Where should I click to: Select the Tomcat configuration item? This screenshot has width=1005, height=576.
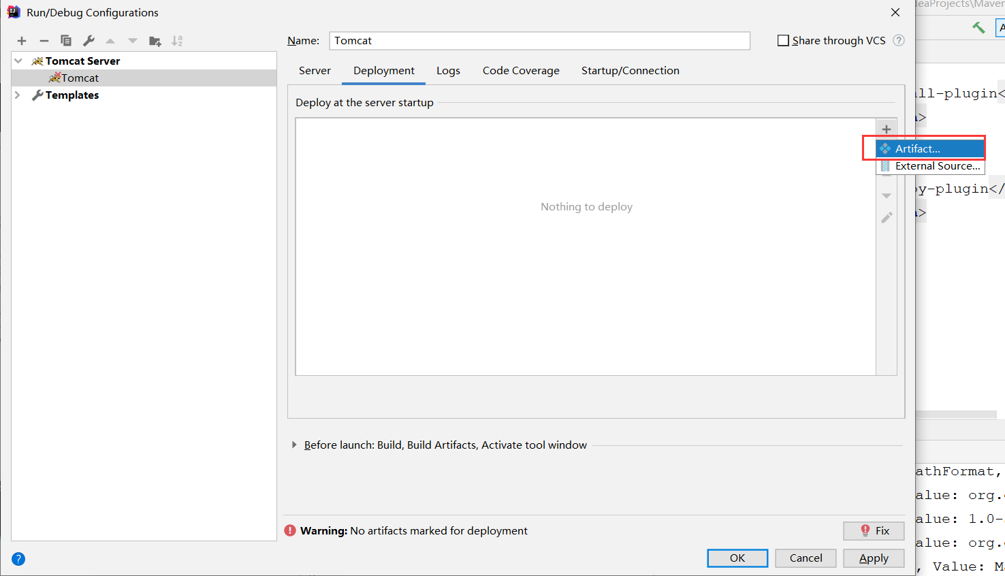click(x=144, y=78)
